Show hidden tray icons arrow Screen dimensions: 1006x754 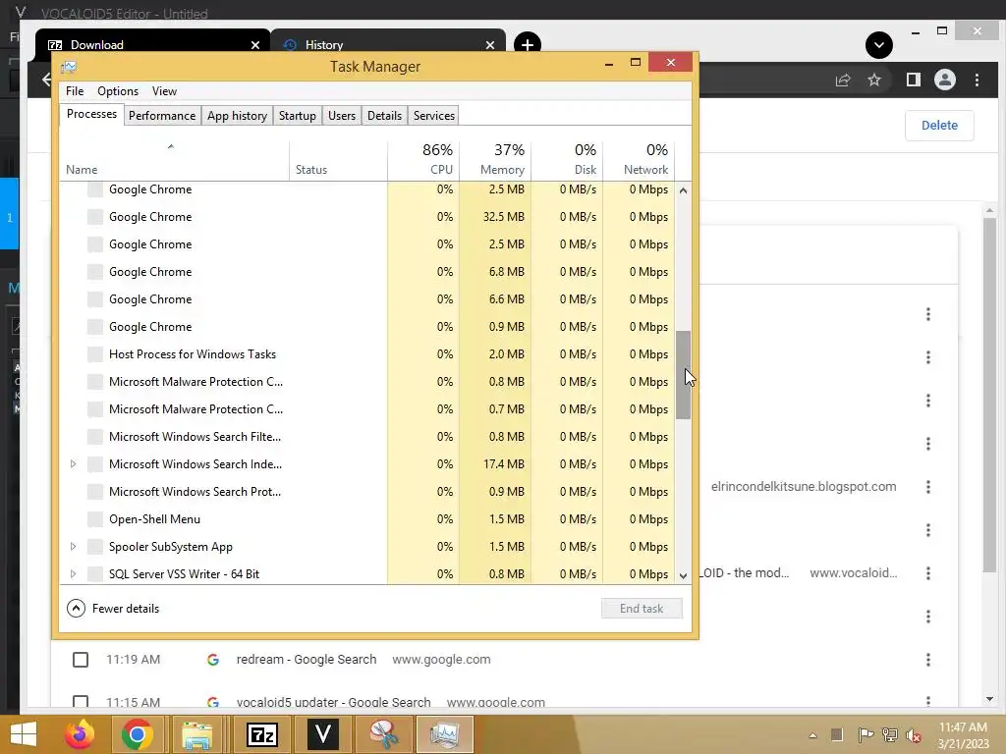(x=812, y=735)
